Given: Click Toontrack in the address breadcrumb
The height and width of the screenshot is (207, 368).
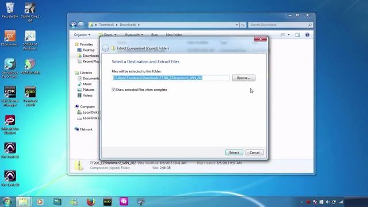Looking at the screenshot, I should 106,25.
